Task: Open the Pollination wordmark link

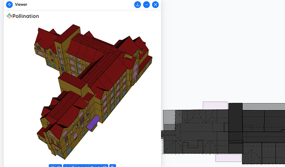Action: coord(26,16)
